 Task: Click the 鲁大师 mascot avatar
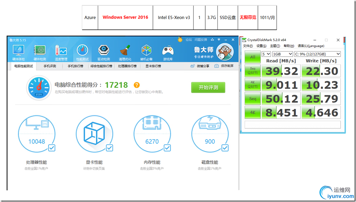tap(225, 52)
